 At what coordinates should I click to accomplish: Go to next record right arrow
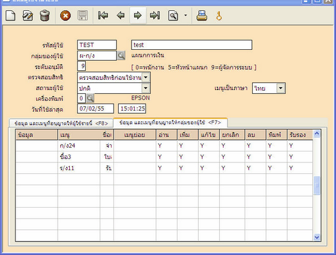coord(138,15)
